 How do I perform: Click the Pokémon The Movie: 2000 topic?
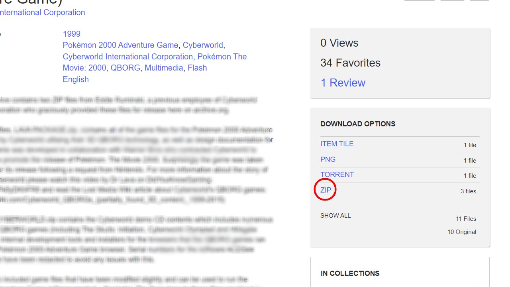222,57
